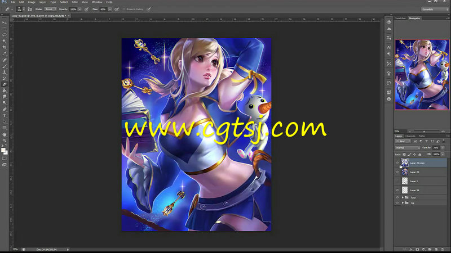Select the Paint Bucket tool
This screenshot has height=253, width=451.
tap(5, 91)
